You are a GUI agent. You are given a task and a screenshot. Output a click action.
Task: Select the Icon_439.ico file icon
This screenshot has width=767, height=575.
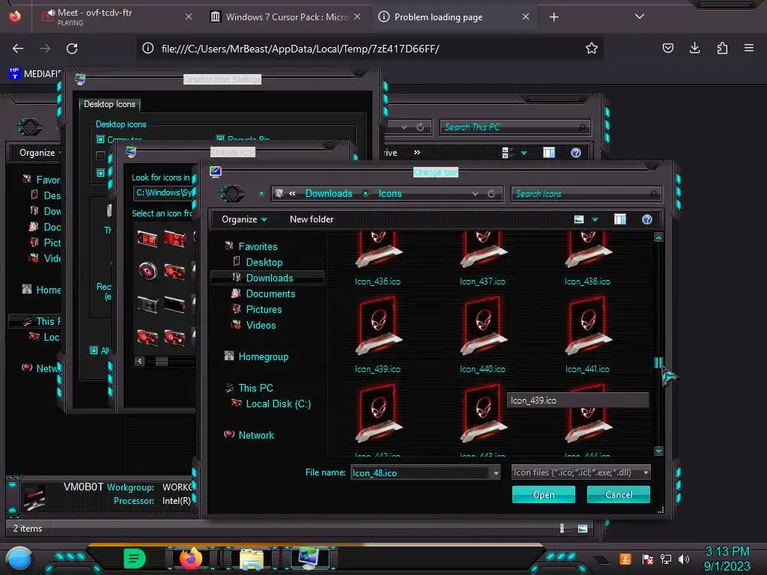pyautogui.click(x=378, y=326)
